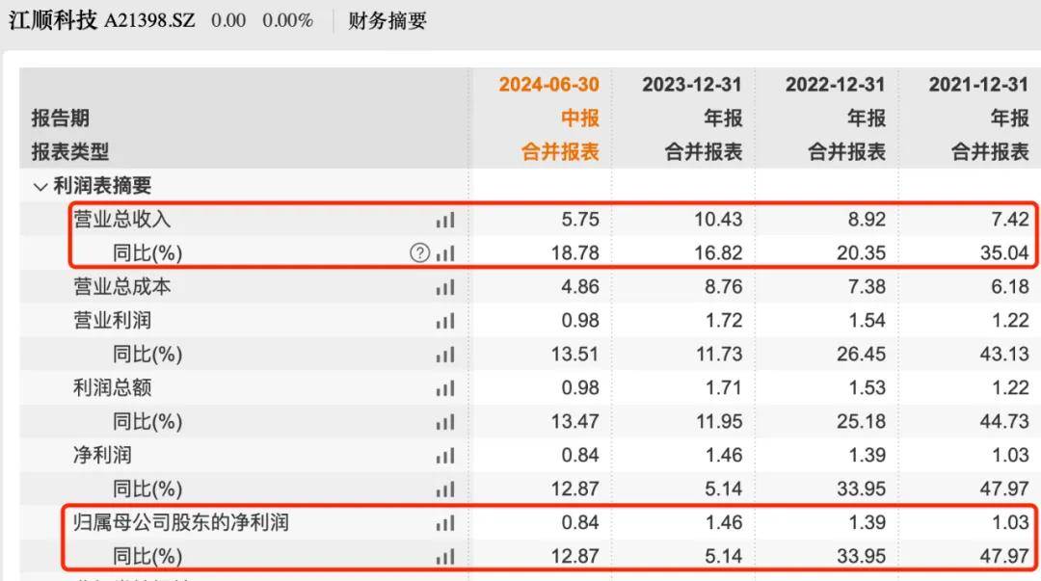Image resolution: width=1041 pixels, height=581 pixels.
Task: Select the 2024-06-30 column header
Action: pyautogui.click(x=549, y=85)
